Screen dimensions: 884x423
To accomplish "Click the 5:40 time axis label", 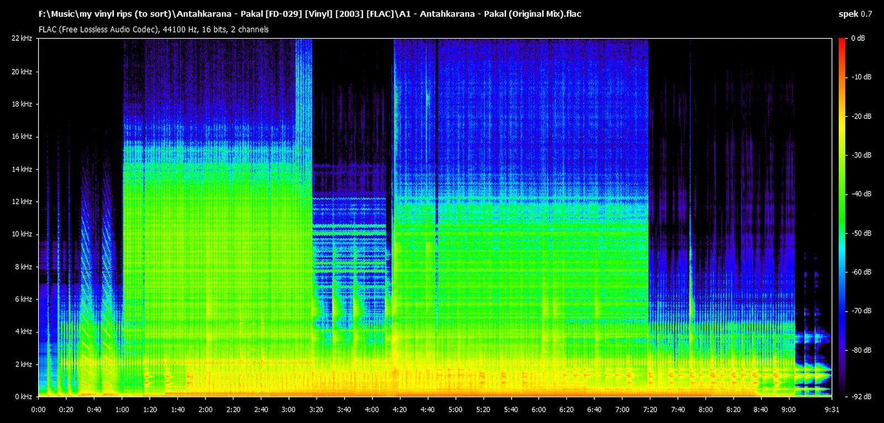I will click(511, 410).
